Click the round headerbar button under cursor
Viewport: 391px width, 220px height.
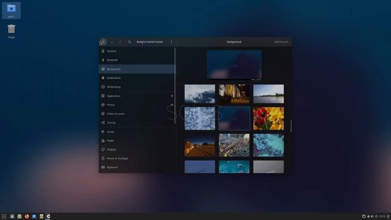103,42
